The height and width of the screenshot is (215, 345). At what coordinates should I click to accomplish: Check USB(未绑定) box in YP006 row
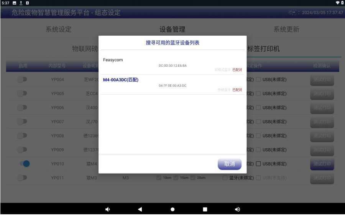pyautogui.click(x=258, y=108)
